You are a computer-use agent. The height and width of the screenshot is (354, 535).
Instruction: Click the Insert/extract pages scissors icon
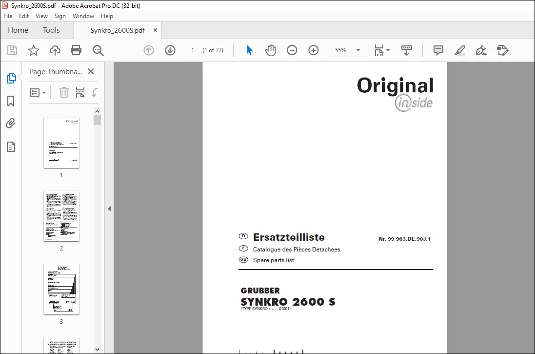[80, 92]
